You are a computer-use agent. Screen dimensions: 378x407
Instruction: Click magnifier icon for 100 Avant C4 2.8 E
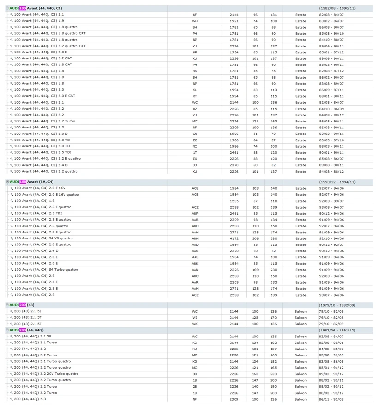[x=12, y=289]
